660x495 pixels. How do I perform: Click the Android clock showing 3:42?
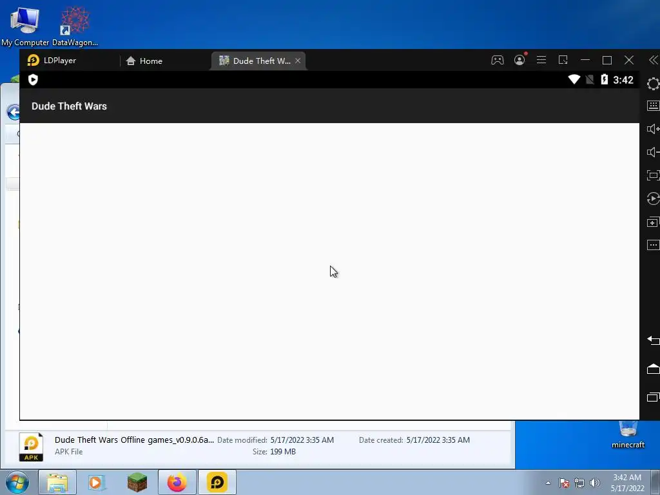coord(623,80)
